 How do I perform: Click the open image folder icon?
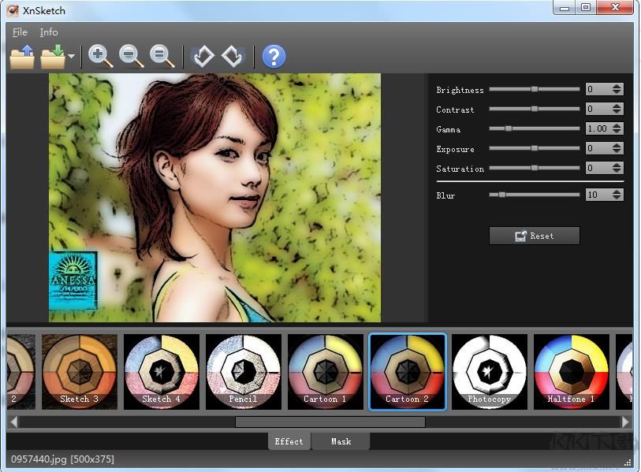tap(22, 57)
